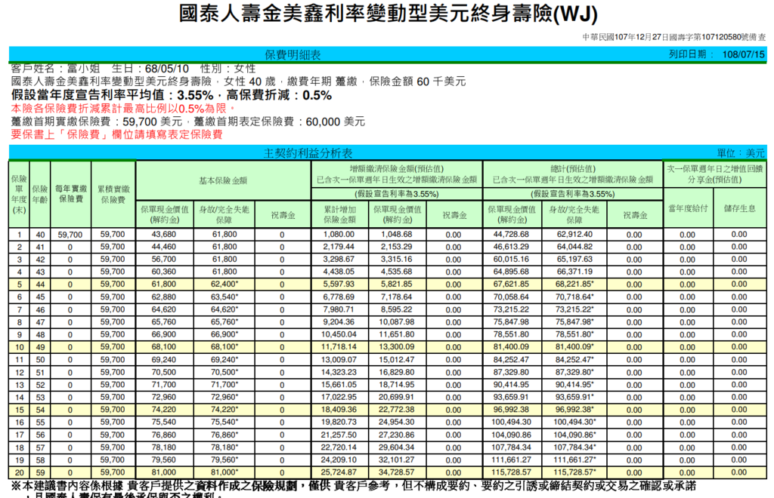Click bold line "假設當年度宣告利率平均值：3.55%"
Viewport: 774px width, 498px height.
click(x=112, y=95)
